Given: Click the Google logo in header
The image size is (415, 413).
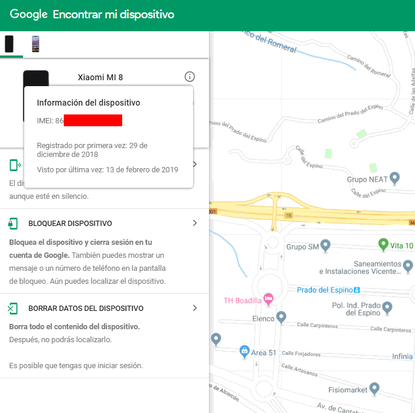Looking at the screenshot, I should pos(28,14).
